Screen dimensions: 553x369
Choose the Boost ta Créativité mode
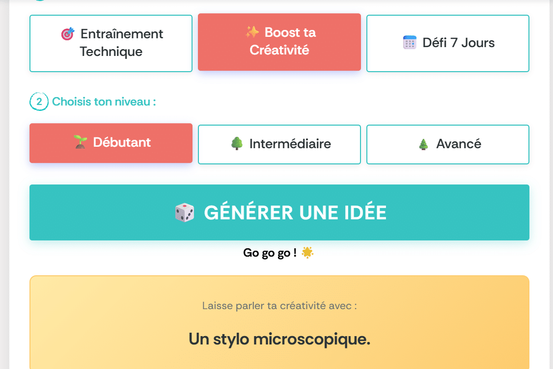pyautogui.click(x=279, y=42)
